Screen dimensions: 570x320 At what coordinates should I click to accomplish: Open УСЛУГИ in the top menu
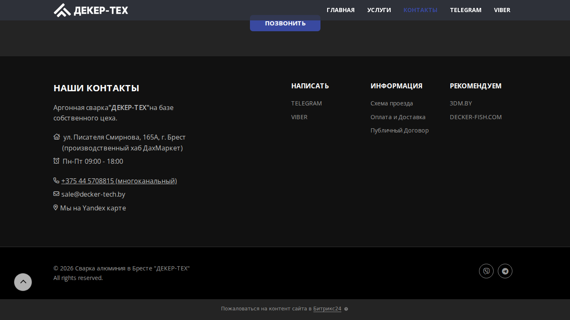pyautogui.click(x=379, y=10)
